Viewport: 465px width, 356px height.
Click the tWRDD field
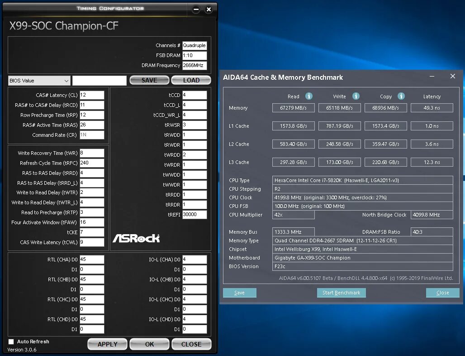click(195, 155)
